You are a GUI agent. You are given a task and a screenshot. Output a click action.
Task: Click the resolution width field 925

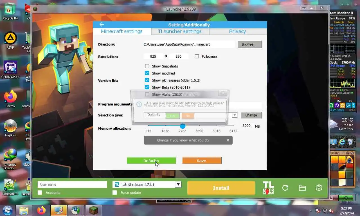(153, 56)
